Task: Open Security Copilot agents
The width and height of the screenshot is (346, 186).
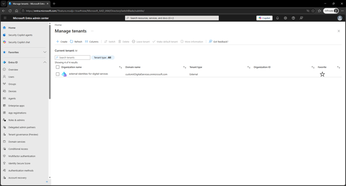Action: 20,35
